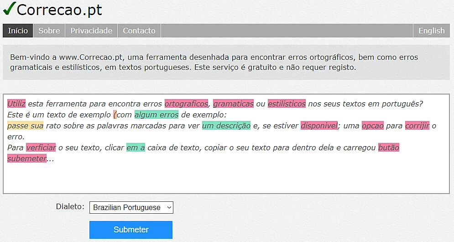Screen dimensions: 454x242
Task: Click the green-highlighted phrase "algum erros"
Action: [156, 115]
